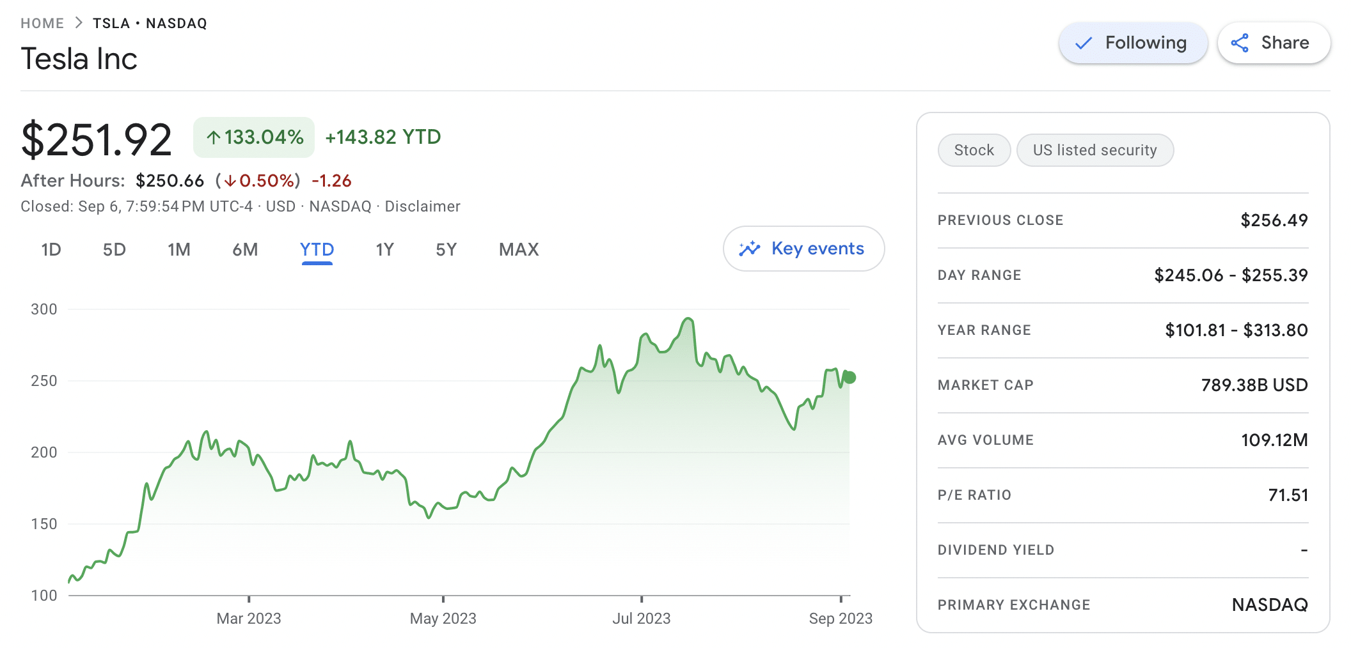Image resolution: width=1351 pixels, height=648 pixels.
Task: Click the PRIMARY EXCHANGE value NASDAQ
Action: coord(1270,605)
